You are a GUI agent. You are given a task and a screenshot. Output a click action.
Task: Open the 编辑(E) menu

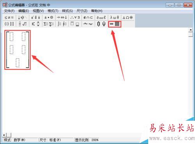23,11
